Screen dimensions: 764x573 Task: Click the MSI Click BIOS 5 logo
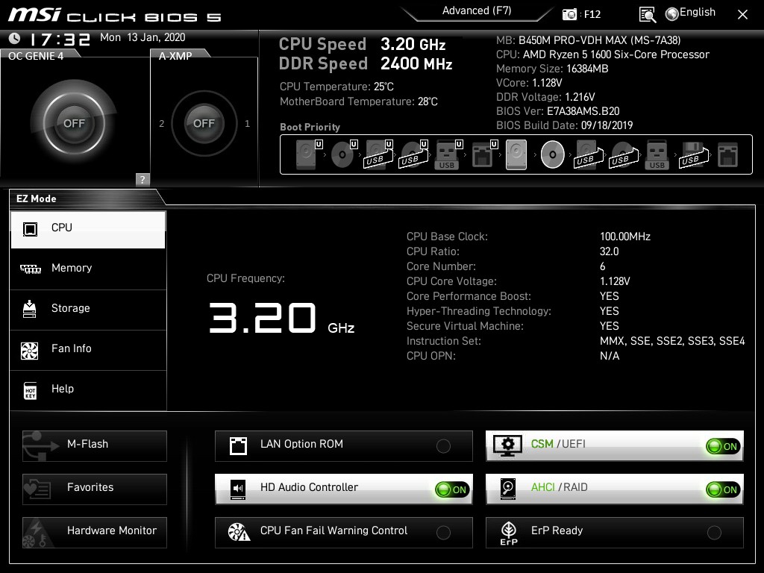click(x=114, y=15)
